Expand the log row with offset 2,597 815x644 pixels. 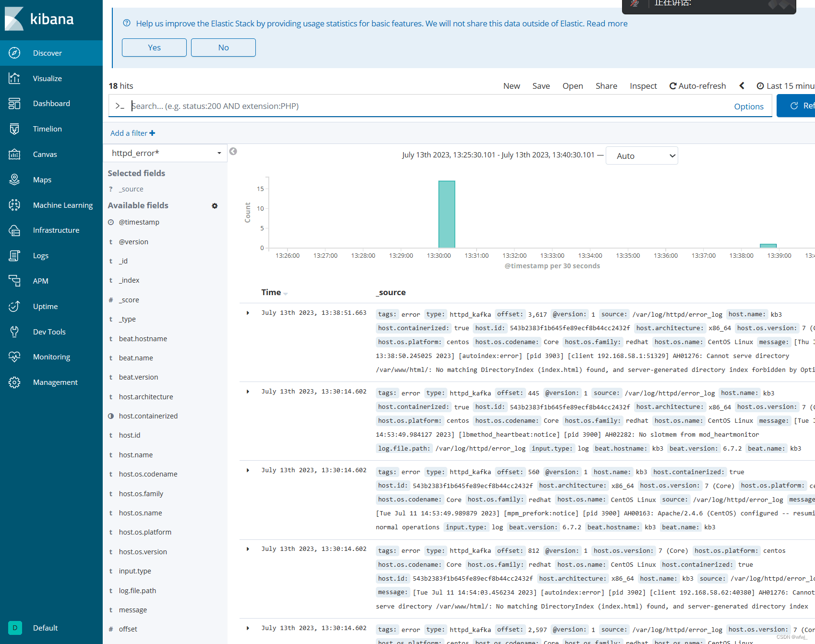coord(248,628)
